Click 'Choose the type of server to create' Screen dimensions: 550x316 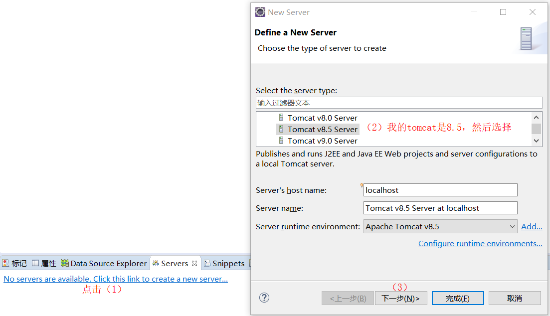(322, 48)
